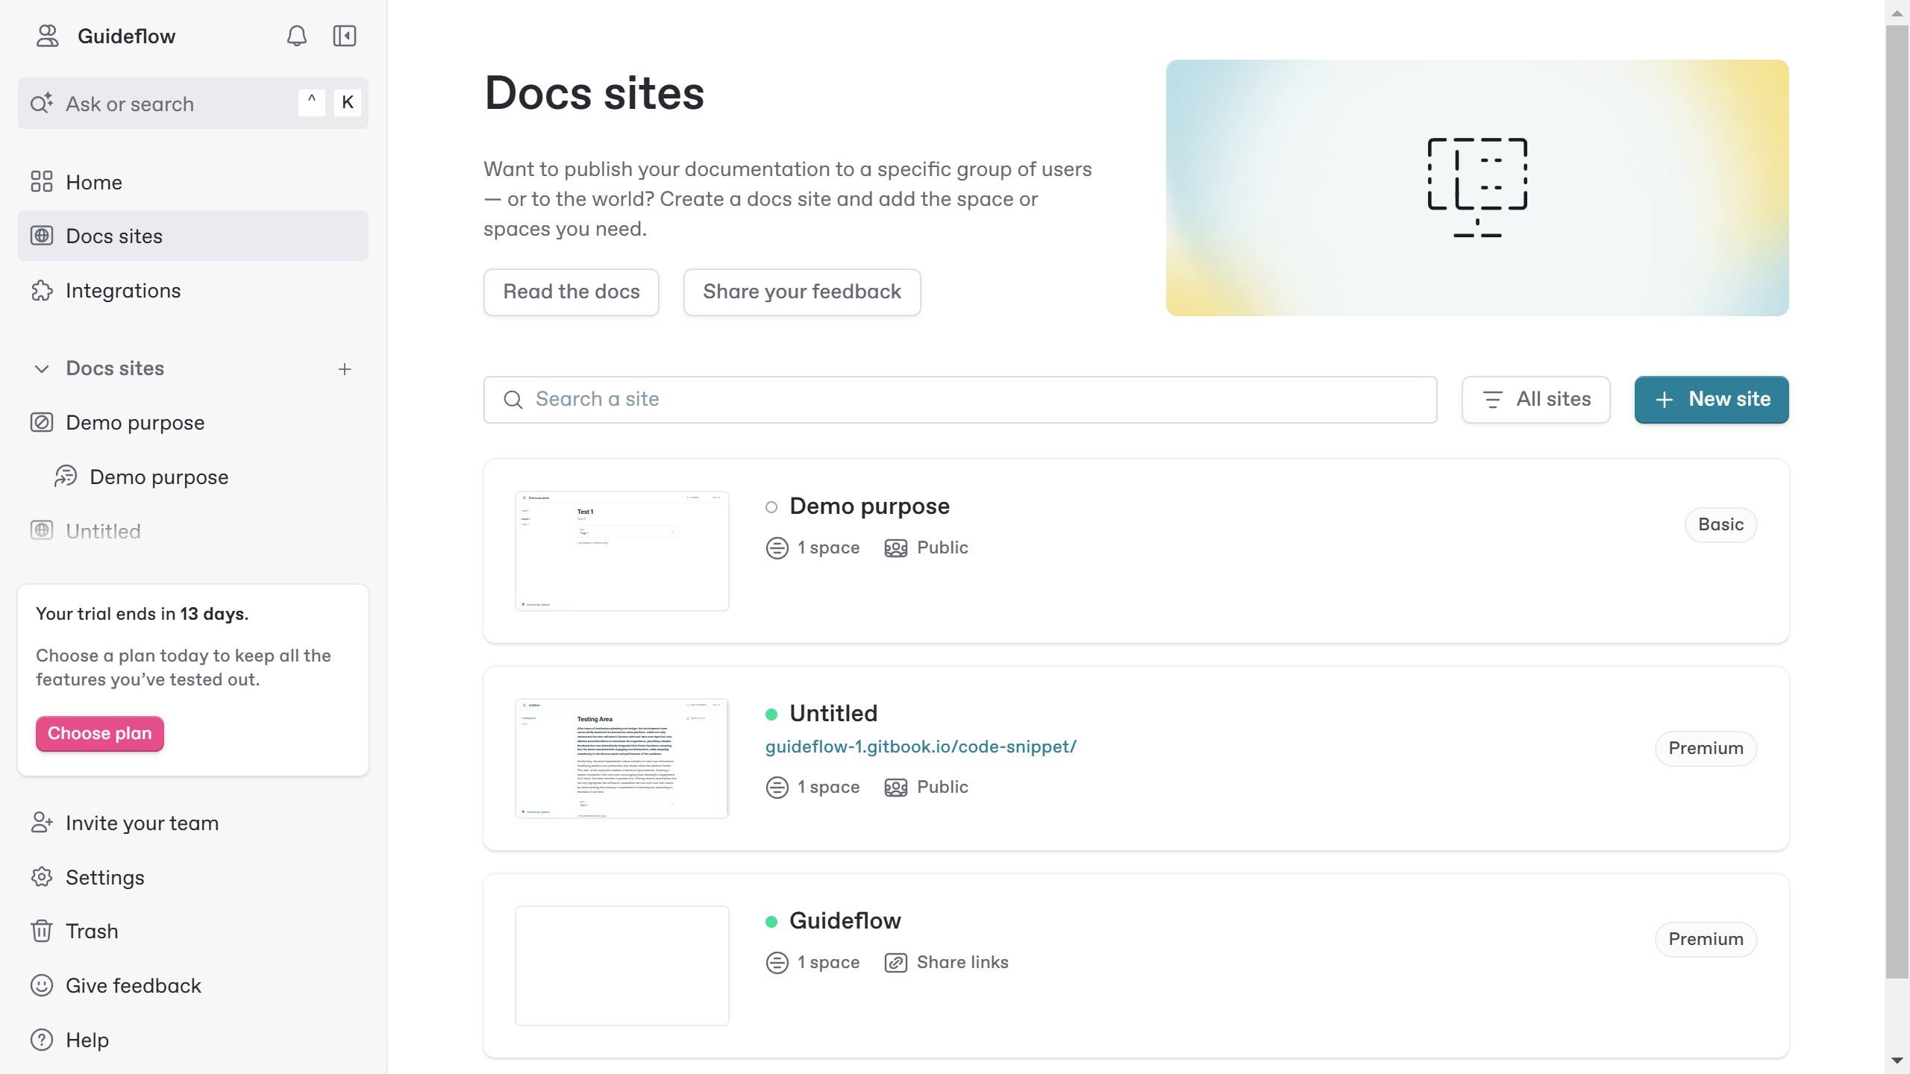Screen dimensions: 1910x1074
Task: Click space count icon on Guideflow card
Action: click(777, 963)
